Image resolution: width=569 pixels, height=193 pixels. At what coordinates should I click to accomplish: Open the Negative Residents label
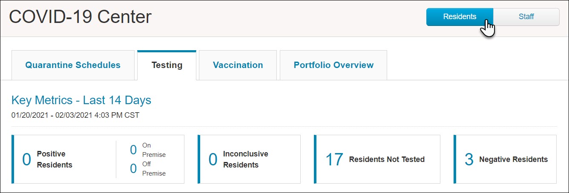(514, 159)
